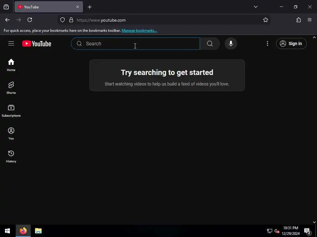Go to Subscriptions in the sidebar
Viewport: 317px width, 237px height.
point(11,111)
